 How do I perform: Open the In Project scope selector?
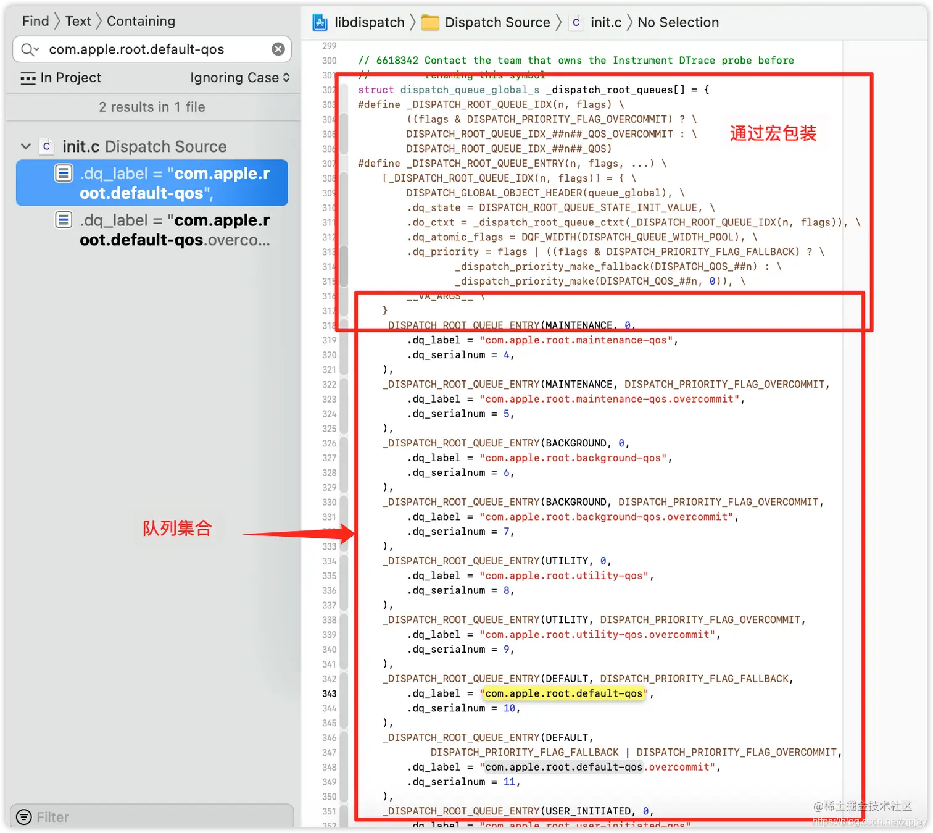(x=61, y=78)
